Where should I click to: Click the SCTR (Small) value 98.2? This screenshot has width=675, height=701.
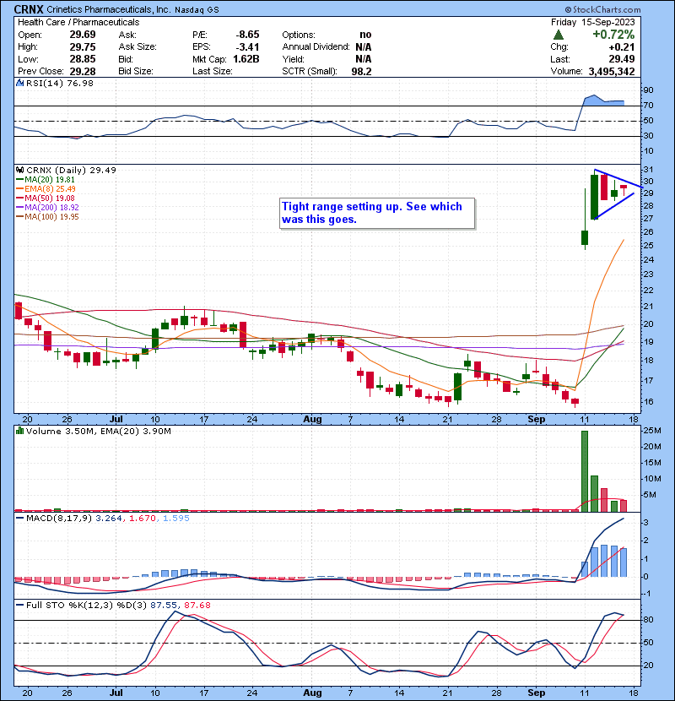click(x=361, y=71)
